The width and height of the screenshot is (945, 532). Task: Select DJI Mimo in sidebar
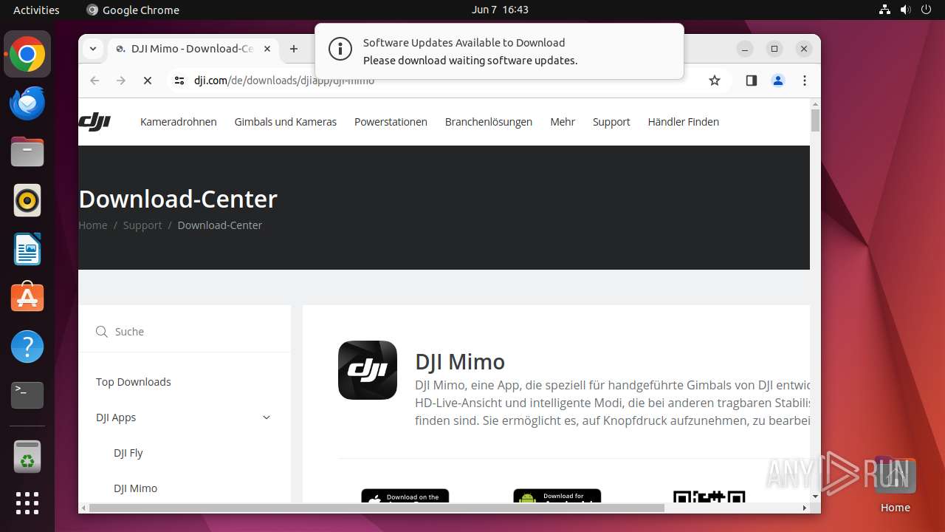[x=136, y=488]
